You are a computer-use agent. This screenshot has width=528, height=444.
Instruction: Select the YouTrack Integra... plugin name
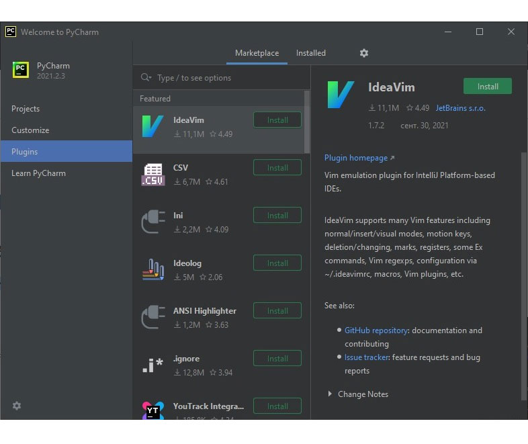point(208,406)
